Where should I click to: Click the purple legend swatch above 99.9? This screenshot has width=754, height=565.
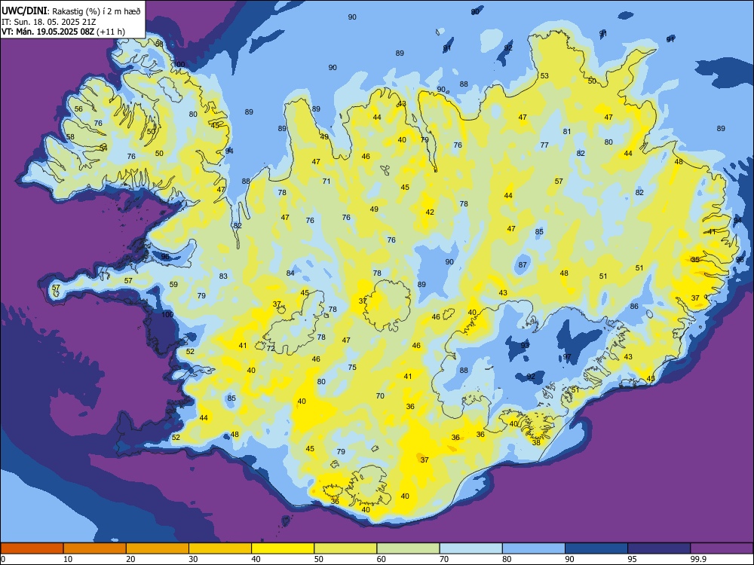pyautogui.click(x=722, y=548)
